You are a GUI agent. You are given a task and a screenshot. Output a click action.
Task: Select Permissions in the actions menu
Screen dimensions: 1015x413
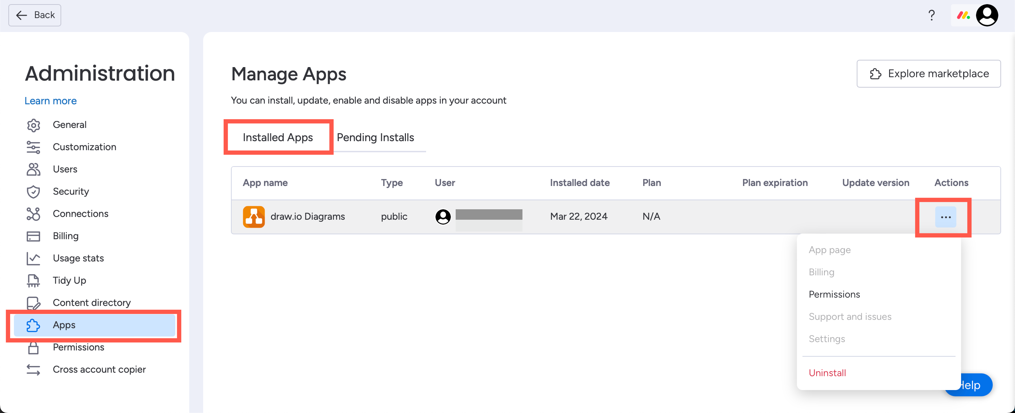(834, 294)
